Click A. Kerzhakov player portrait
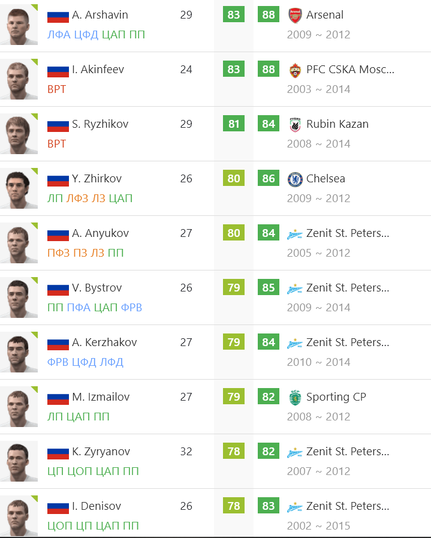This screenshot has width=431, height=538. 19,352
